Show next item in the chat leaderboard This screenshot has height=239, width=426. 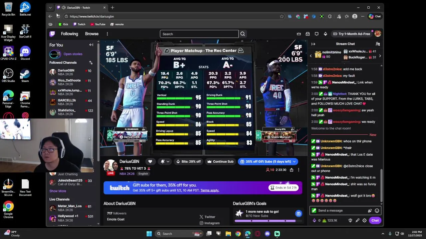[380, 56]
